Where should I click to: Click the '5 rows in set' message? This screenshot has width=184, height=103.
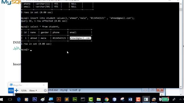(37, 12)
